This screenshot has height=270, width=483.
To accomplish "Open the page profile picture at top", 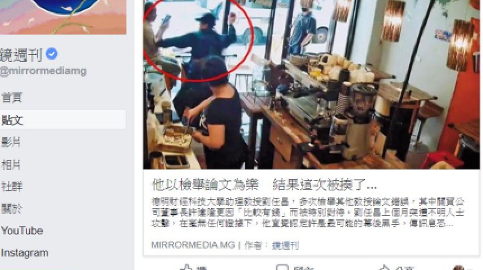I will click(x=66, y=7).
